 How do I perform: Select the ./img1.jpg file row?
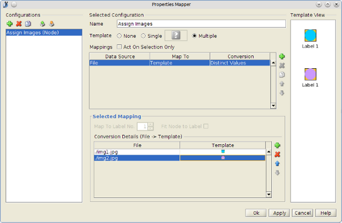[x=137, y=152]
